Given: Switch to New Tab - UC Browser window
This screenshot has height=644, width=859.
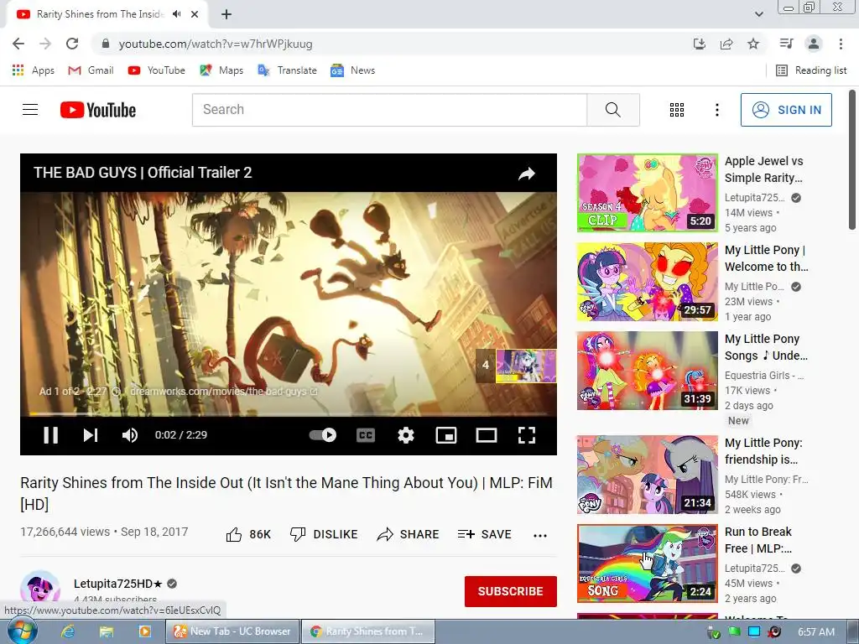Looking at the screenshot, I should pyautogui.click(x=233, y=631).
